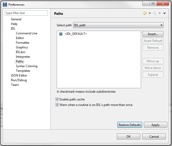Screen dimensions: 172x146
Task: Open the JSON Editor preferences
Action: click(x=19, y=75)
